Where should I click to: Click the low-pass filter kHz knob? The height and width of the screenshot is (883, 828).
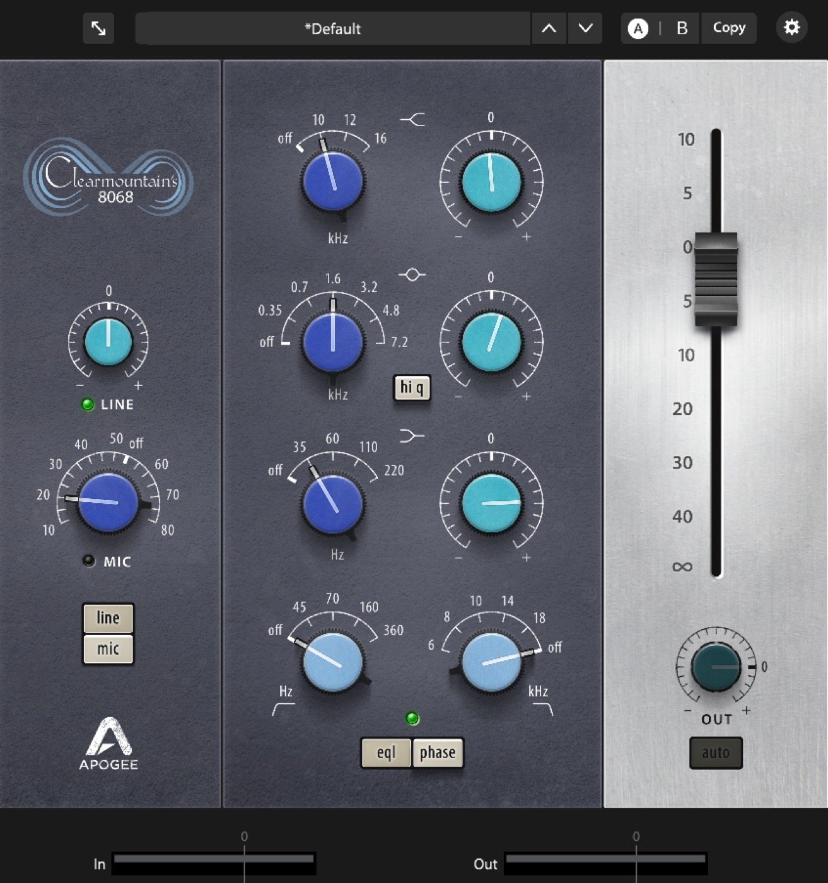[x=491, y=662]
